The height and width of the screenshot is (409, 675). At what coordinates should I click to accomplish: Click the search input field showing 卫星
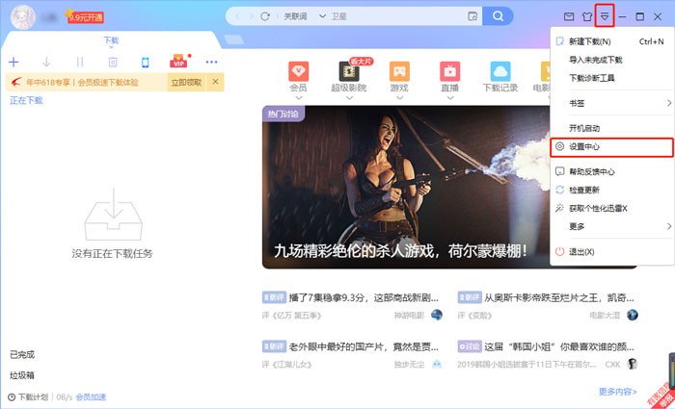click(x=396, y=16)
